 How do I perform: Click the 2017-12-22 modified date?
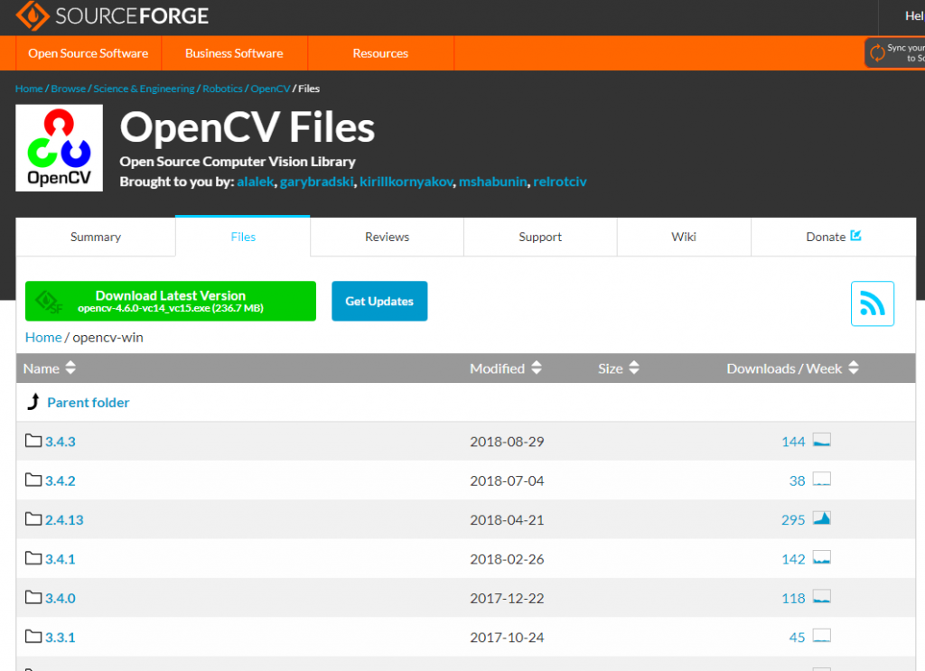pos(507,599)
